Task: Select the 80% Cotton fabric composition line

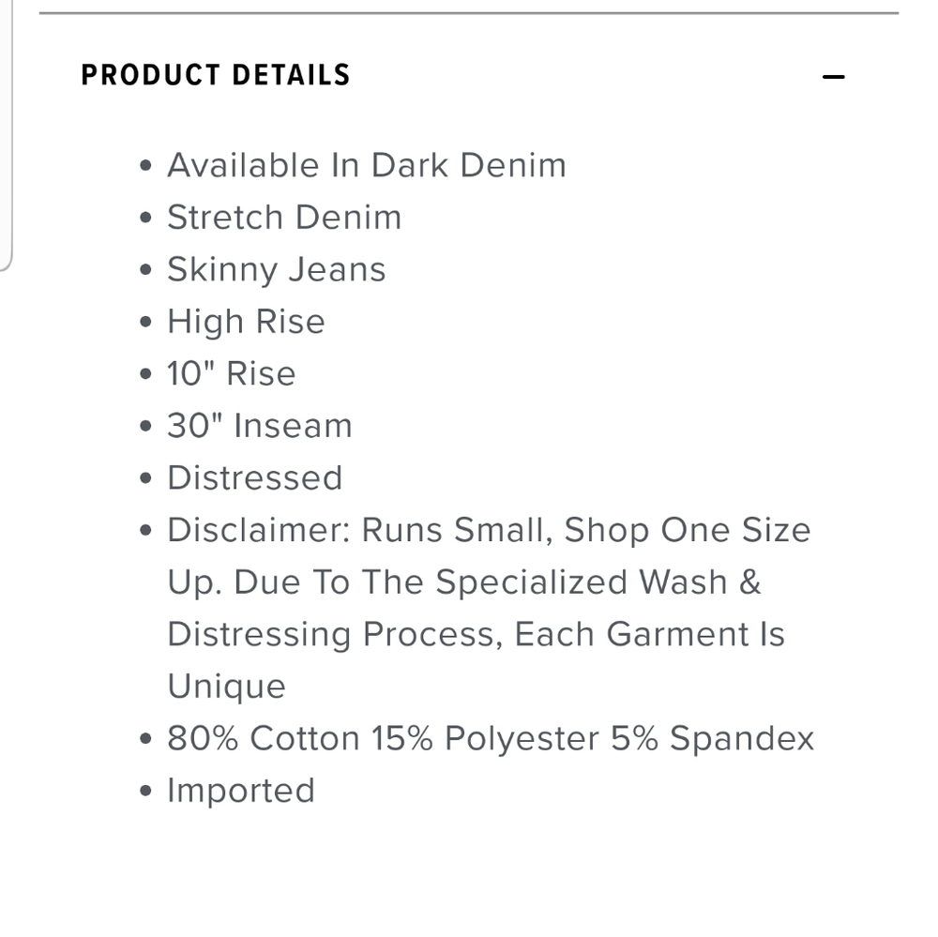Action: click(x=491, y=739)
